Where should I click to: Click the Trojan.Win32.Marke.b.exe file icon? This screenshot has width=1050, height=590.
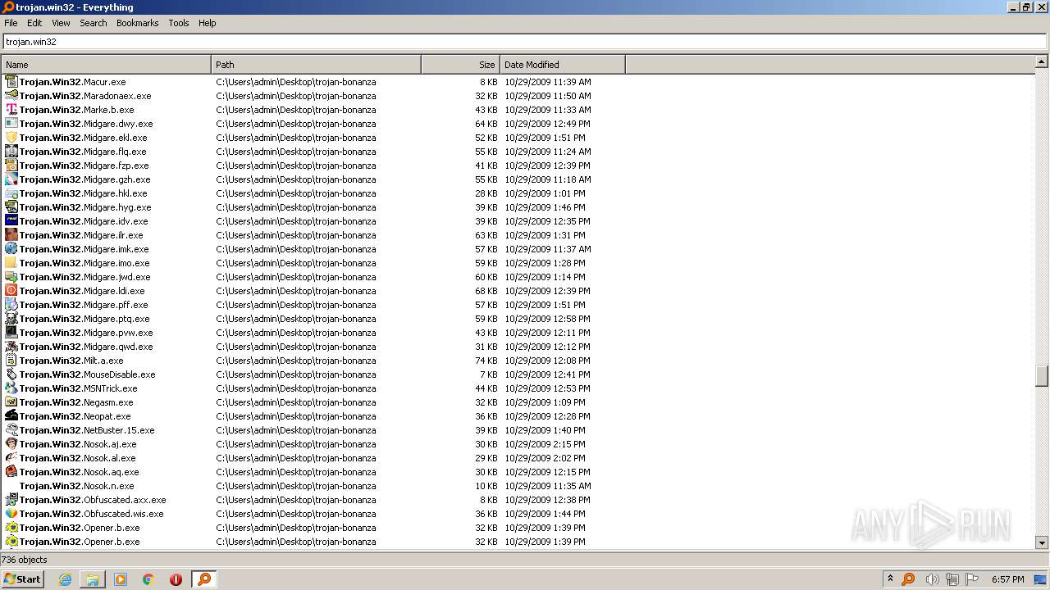point(11,110)
